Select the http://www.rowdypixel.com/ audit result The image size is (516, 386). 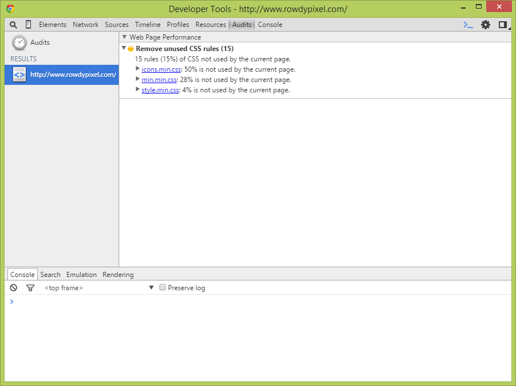pos(61,75)
